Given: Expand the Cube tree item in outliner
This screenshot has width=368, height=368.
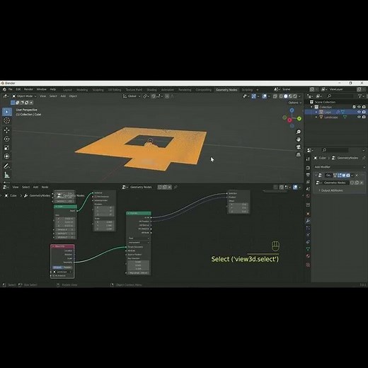Looking at the screenshot, I should [x=316, y=112].
